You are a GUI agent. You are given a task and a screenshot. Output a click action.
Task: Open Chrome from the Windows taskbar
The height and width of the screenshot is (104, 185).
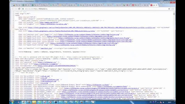(24, 102)
